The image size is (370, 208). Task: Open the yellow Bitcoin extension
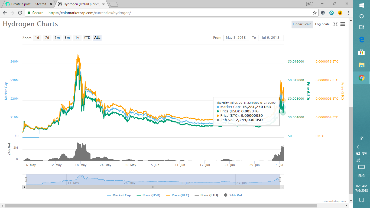pyautogui.click(x=340, y=13)
